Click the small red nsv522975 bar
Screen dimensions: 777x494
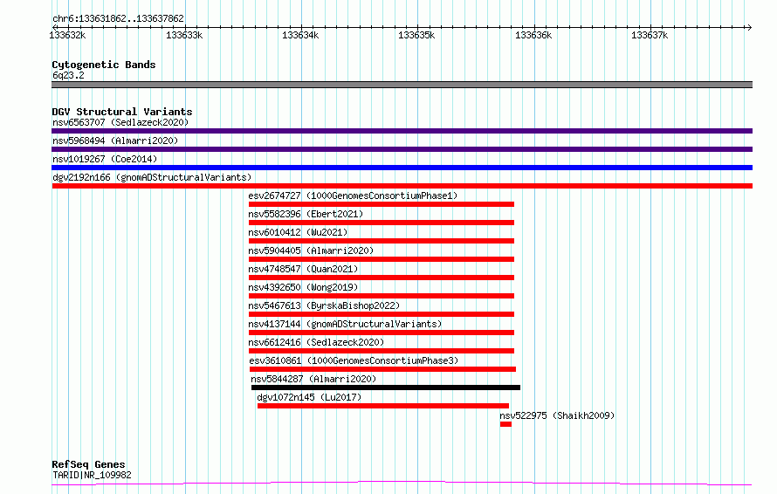click(x=505, y=425)
